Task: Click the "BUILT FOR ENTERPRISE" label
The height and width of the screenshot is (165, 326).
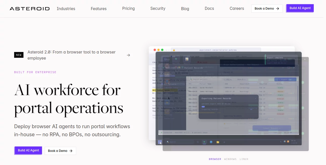Action: click(x=35, y=72)
